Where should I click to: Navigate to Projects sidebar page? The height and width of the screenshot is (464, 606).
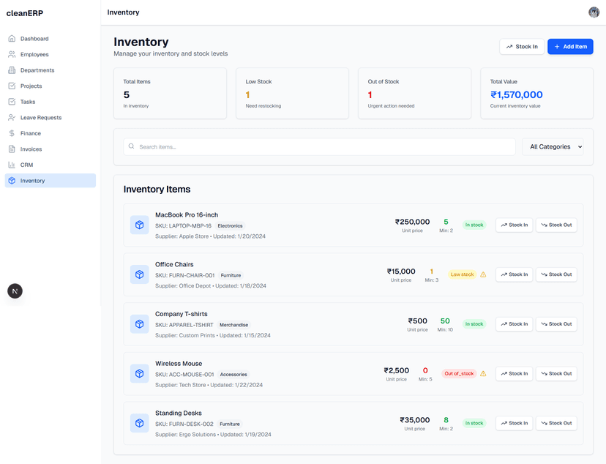click(50, 86)
